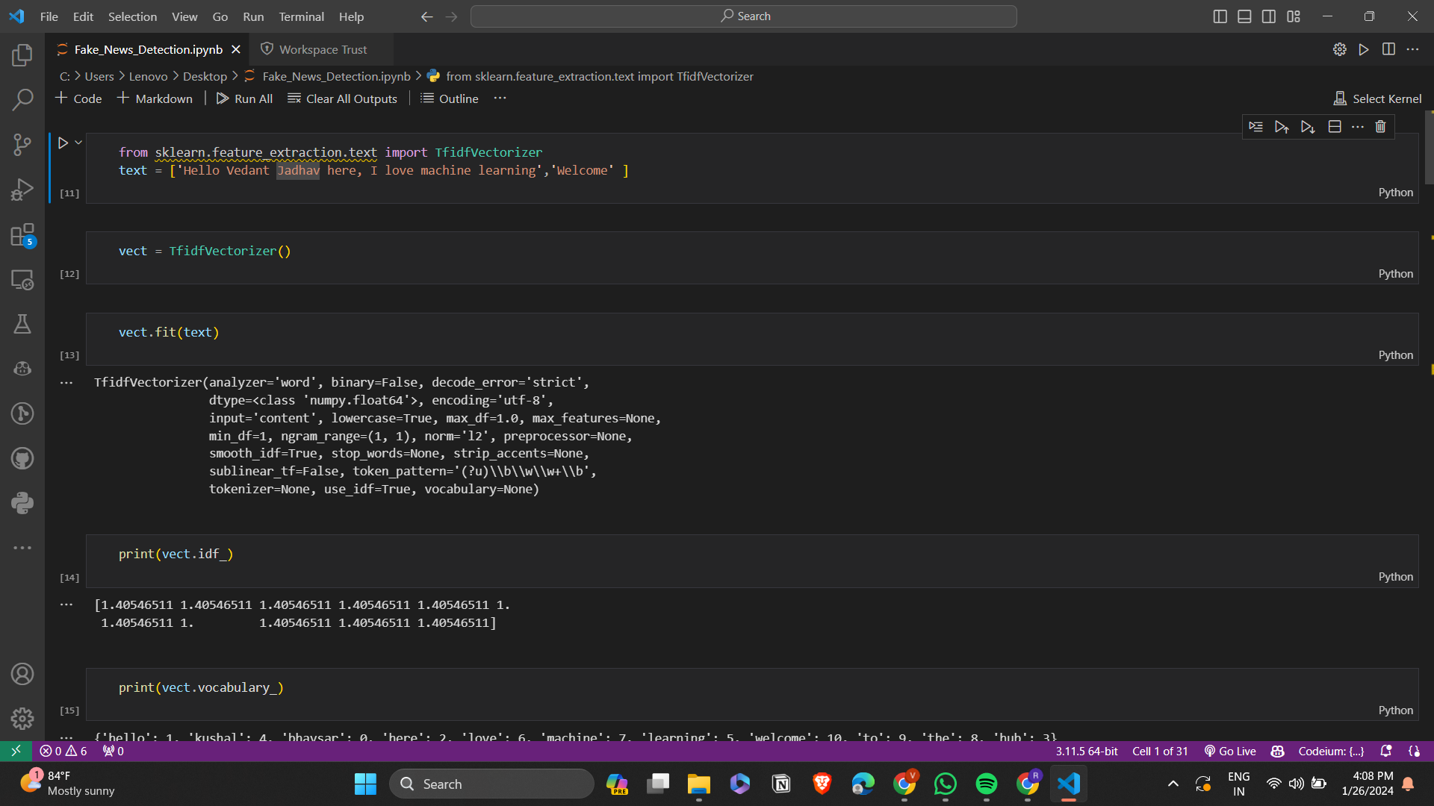
Task: Open the Run and Debug view
Action: coord(22,189)
